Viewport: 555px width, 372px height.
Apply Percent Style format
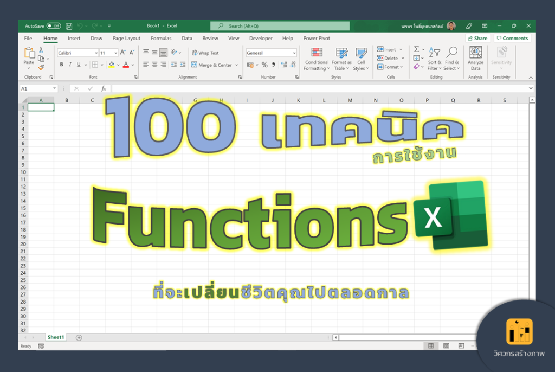click(x=264, y=65)
